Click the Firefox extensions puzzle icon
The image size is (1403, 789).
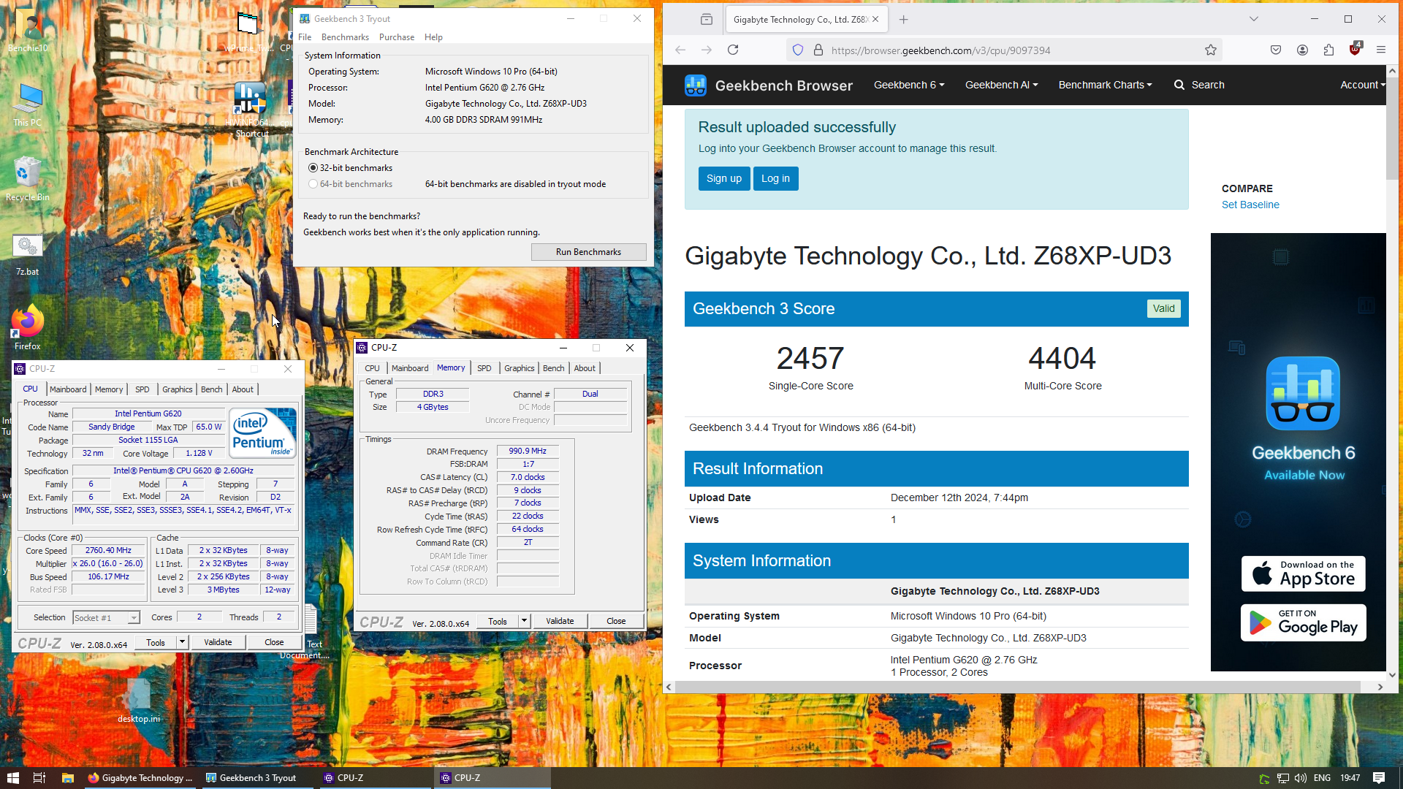1328,50
